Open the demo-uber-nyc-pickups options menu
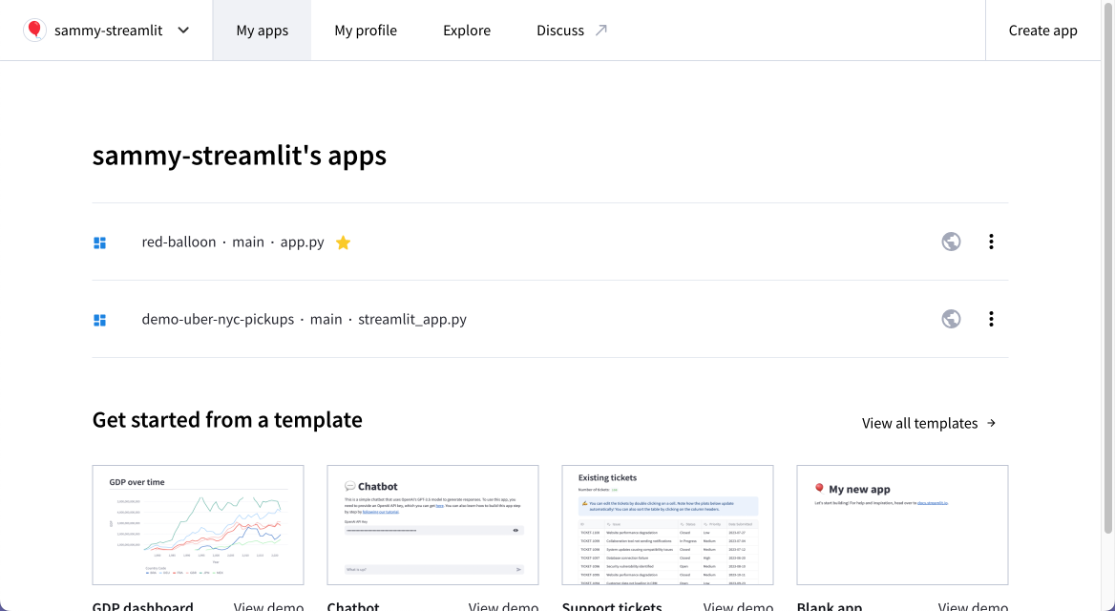This screenshot has width=1115, height=611. [991, 319]
